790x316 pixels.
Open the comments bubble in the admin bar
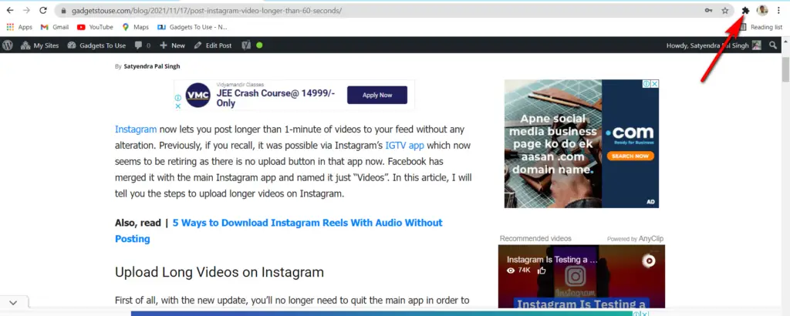[x=142, y=45]
